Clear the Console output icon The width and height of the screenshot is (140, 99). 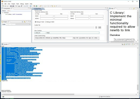point(122,44)
